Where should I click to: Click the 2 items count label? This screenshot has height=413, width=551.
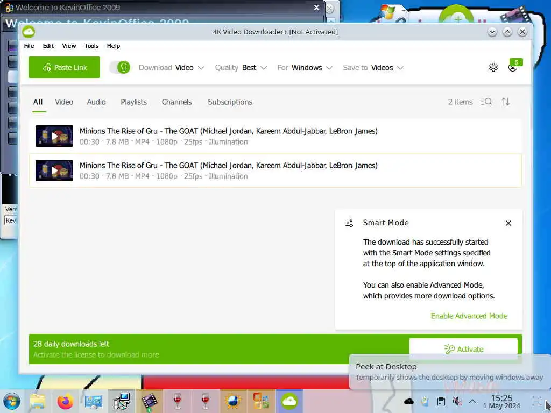[460, 102]
